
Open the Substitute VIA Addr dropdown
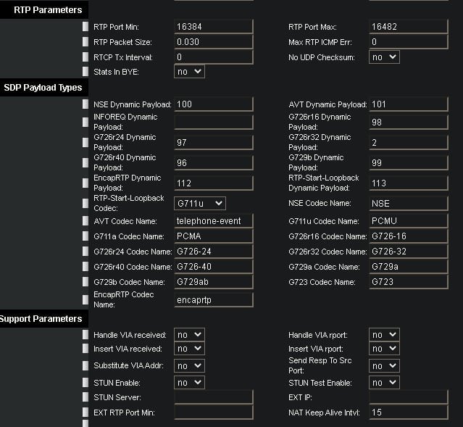pos(189,365)
